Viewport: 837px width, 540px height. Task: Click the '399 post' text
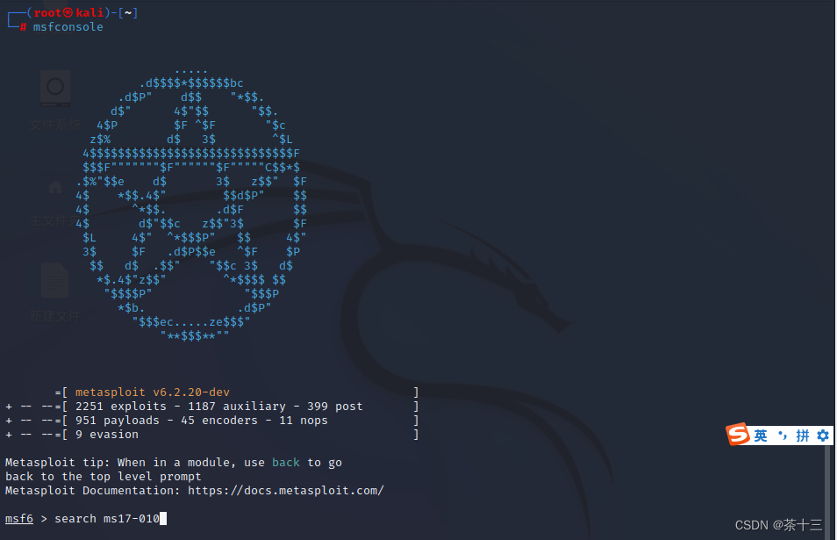click(x=334, y=407)
